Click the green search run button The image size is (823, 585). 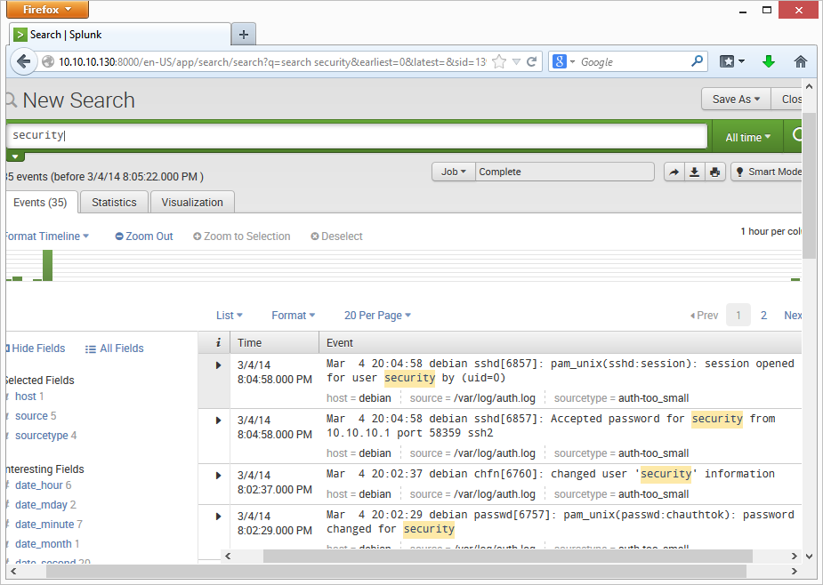pyautogui.click(x=794, y=136)
